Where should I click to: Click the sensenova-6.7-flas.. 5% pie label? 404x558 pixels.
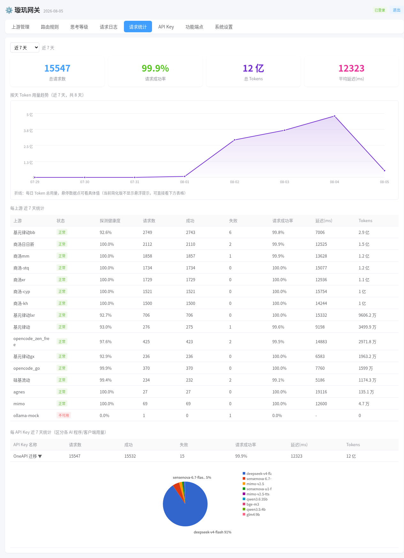tap(192, 477)
